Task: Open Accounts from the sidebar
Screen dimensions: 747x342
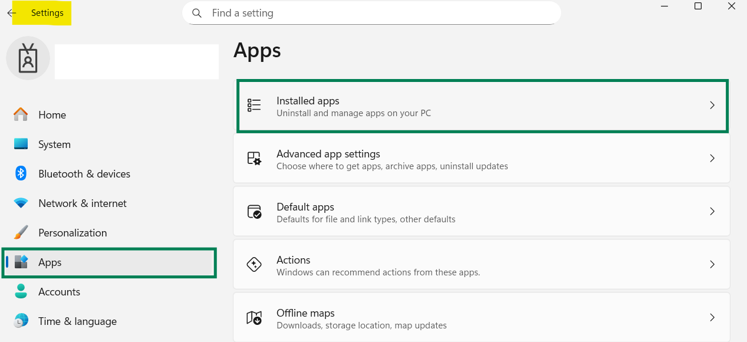Action: (x=59, y=292)
